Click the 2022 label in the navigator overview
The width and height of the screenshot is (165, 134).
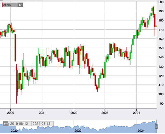pos(78,131)
